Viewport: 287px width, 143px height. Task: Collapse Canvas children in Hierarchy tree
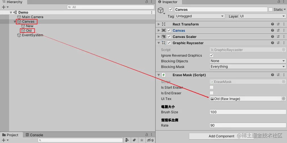tap(15, 22)
